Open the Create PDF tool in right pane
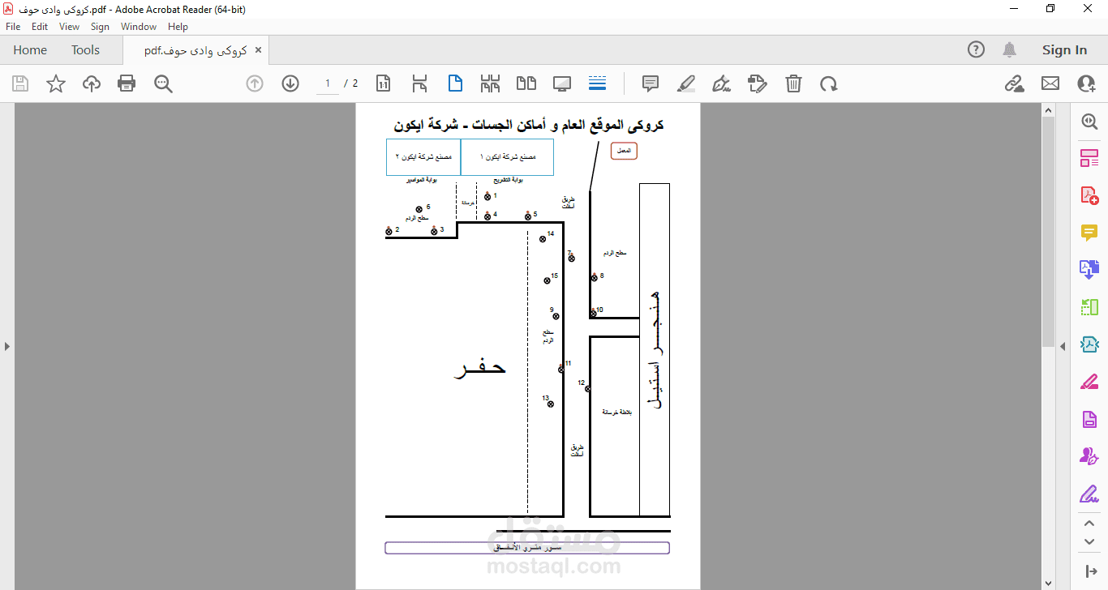 click(1089, 195)
